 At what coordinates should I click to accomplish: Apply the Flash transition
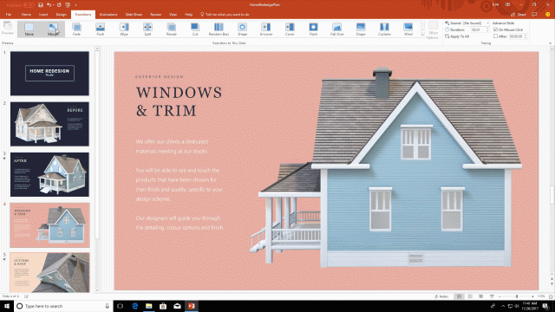(313, 29)
